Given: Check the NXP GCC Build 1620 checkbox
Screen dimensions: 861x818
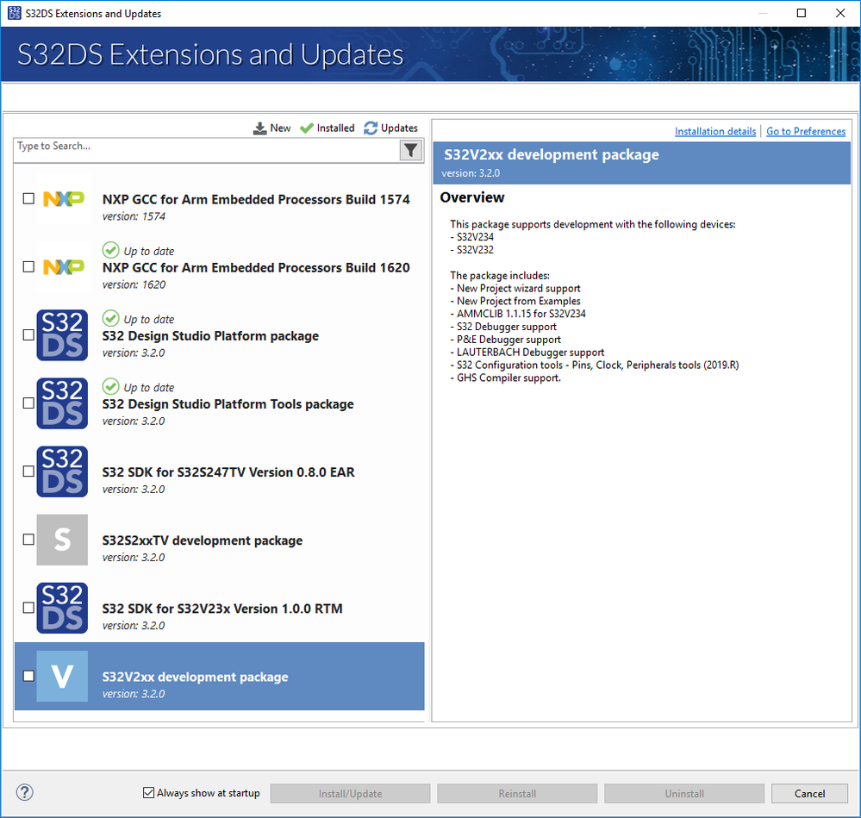Looking at the screenshot, I should [28, 266].
